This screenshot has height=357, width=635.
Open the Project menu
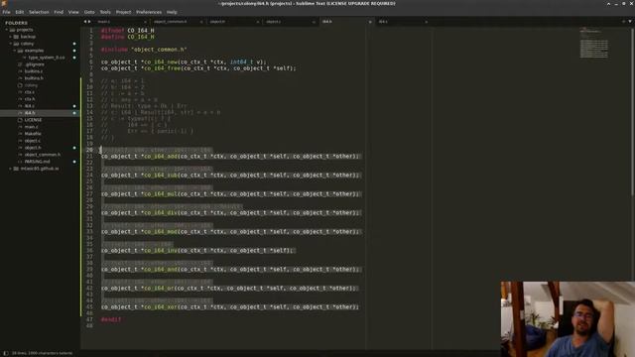(123, 12)
